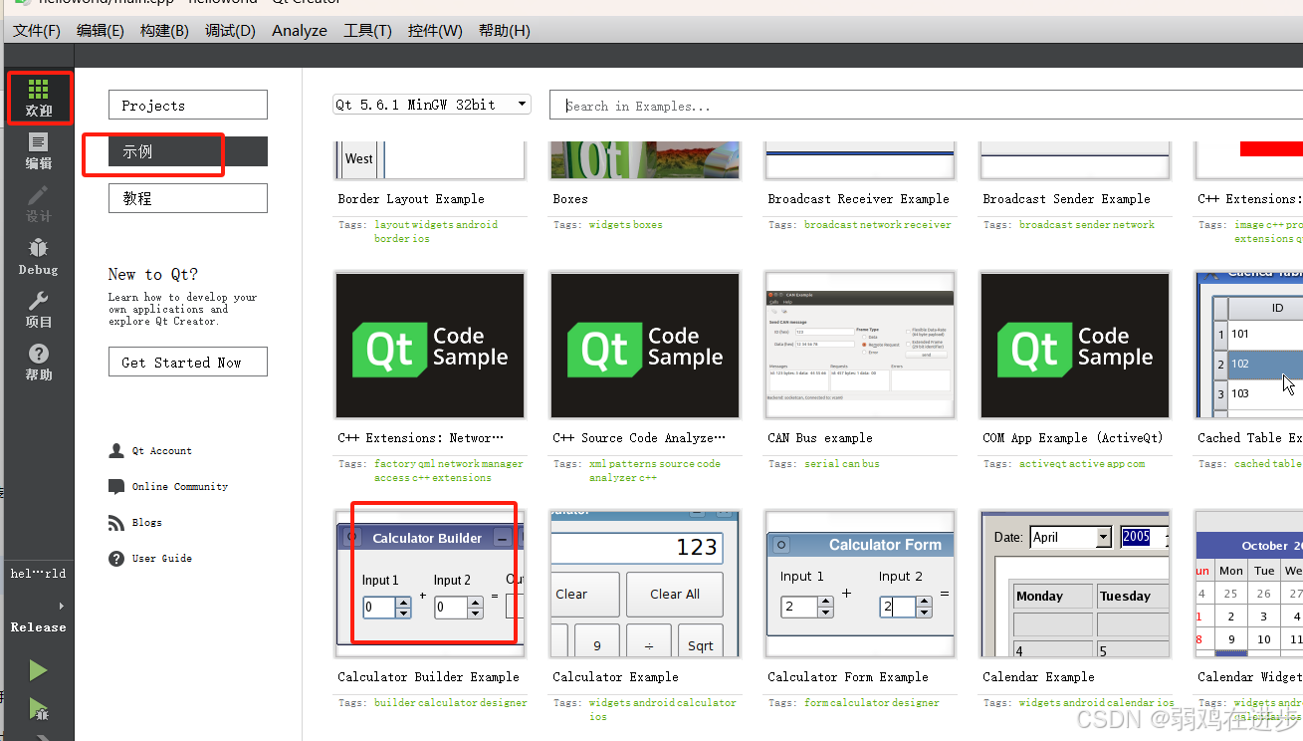1303x741 pixels.
Task: Click the Blogs RSS icon
Action: pyautogui.click(x=116, y=522)
